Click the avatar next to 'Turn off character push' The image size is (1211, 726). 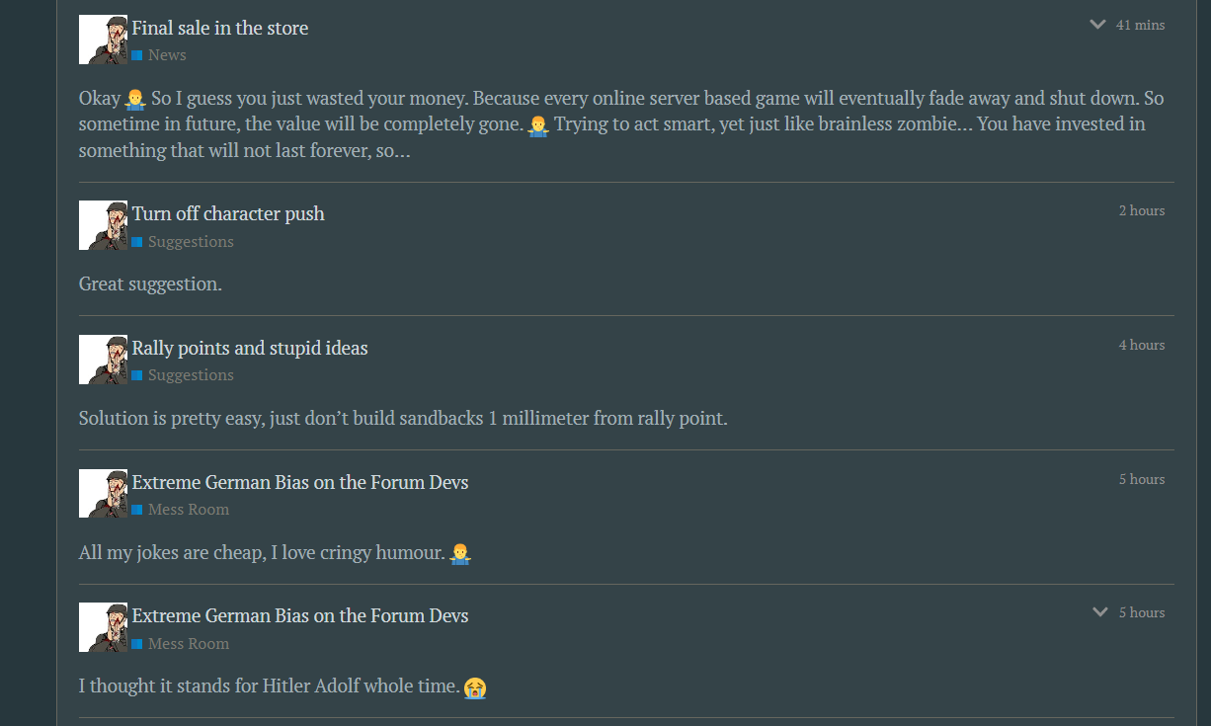103,225
